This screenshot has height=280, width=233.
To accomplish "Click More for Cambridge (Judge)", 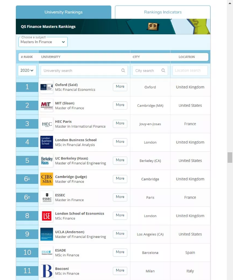I will 120,179.
